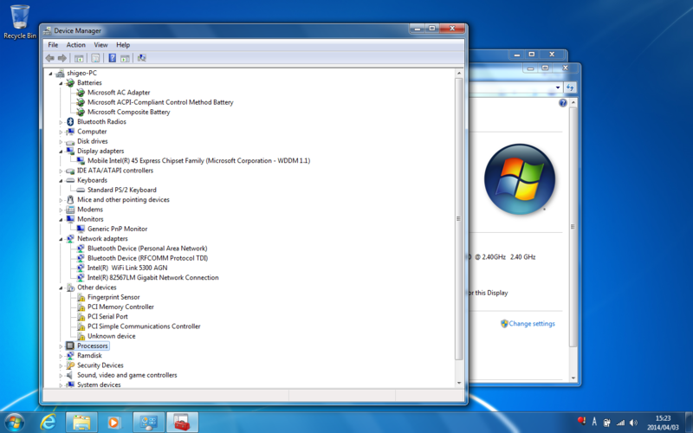
Task: Collapse the Display adapters category
Action: click(61, 151)
